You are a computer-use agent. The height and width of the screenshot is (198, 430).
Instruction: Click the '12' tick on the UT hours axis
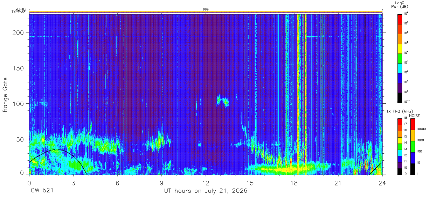coord(206,183)
